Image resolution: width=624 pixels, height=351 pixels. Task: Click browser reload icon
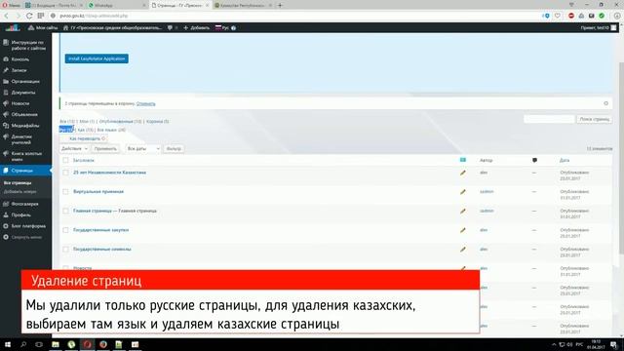tap(29, 16)
